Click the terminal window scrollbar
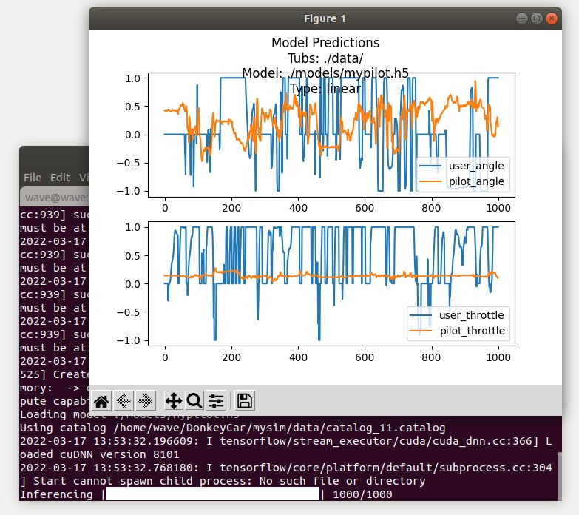This screenshot has width=579, height=515. pyautogui.click(x=560, y=477)
